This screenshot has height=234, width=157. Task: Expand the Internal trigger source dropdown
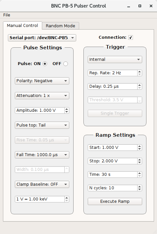coord(115,59)
